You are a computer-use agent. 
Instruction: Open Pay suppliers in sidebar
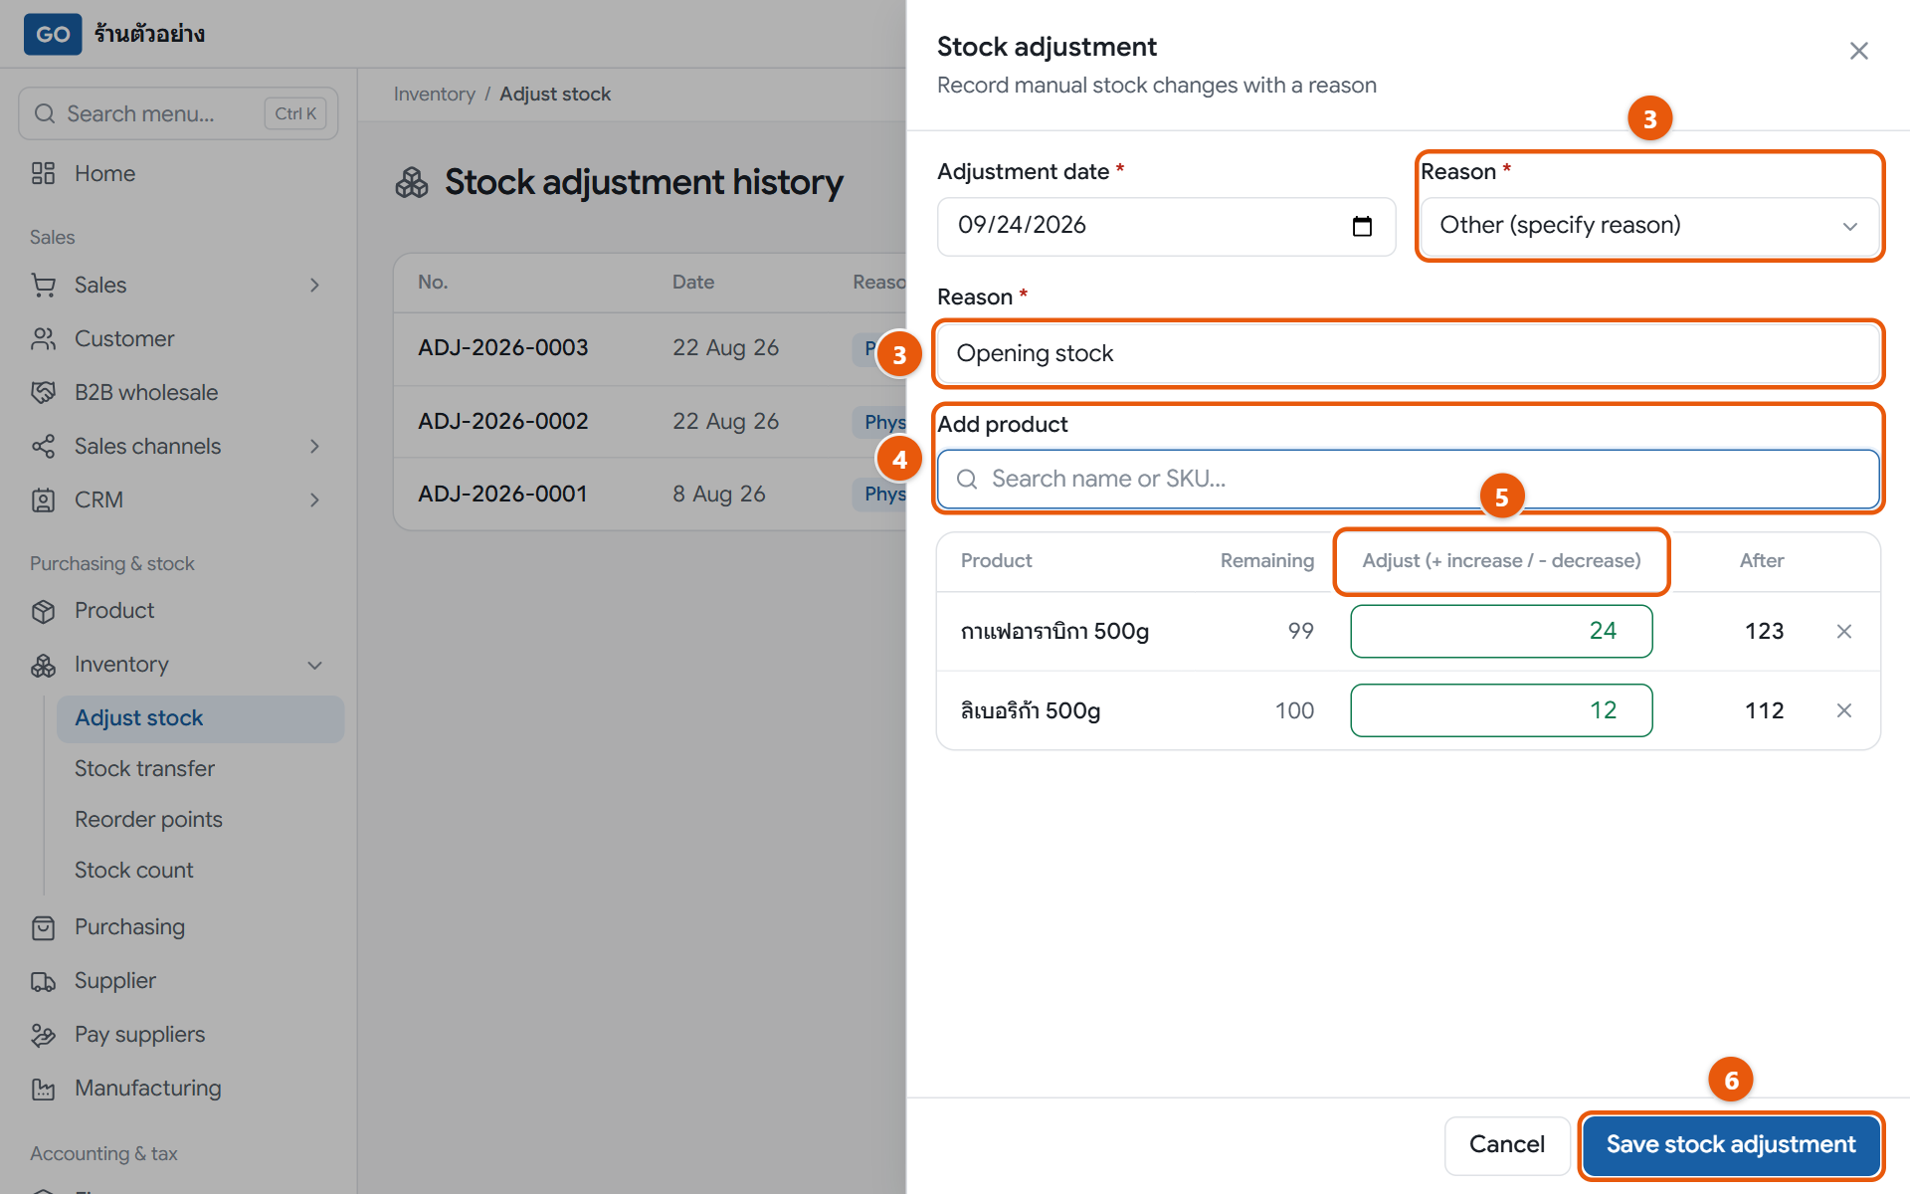139,1035
